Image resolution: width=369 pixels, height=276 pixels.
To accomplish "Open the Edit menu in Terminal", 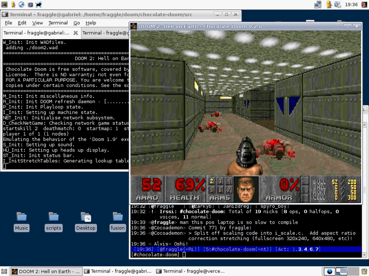I will coord(22,23).
